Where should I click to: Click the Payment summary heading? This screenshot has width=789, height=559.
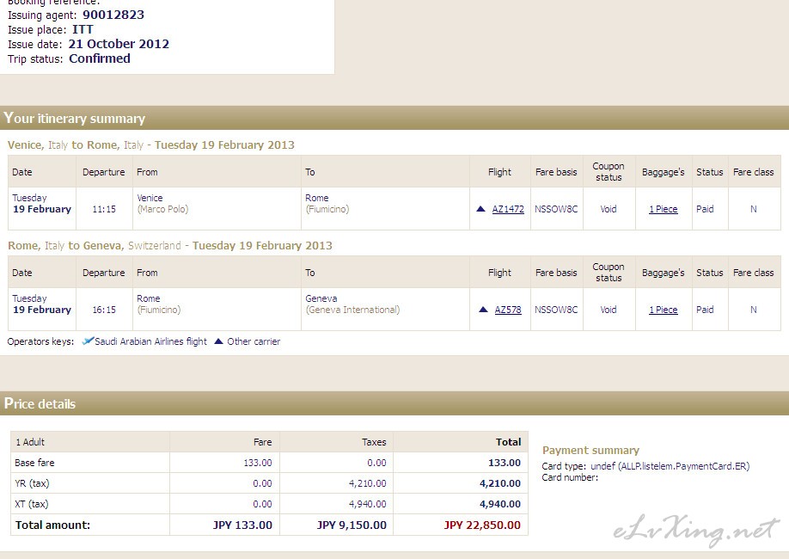[x=590, y=451]
